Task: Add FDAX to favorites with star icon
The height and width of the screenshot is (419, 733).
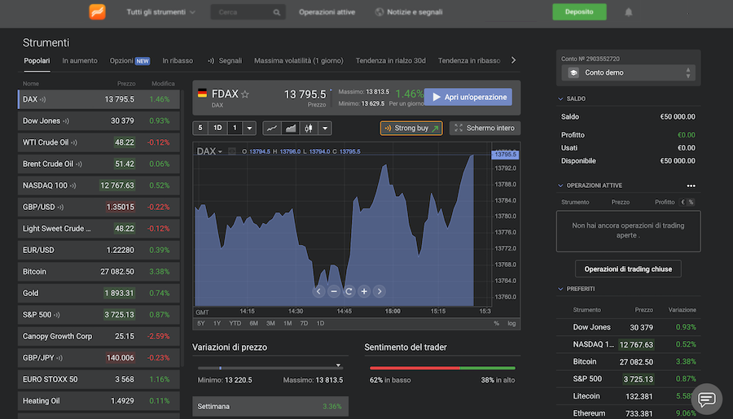Action: tap(245, 94)
